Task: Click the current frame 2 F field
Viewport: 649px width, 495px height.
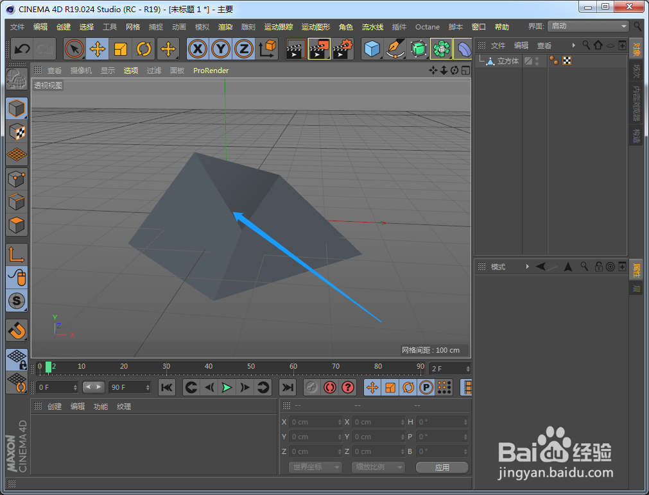Action: pyautogui.click(x=449, y=369)
